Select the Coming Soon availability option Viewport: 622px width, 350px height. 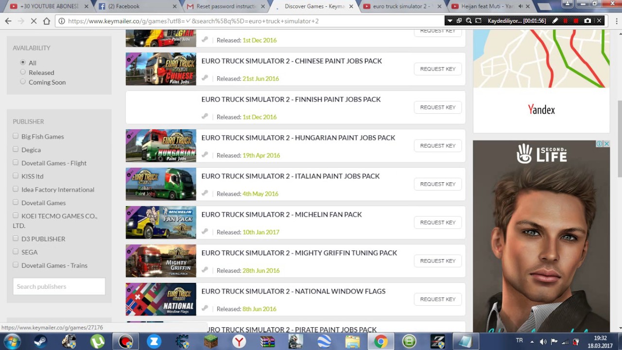coord(23,82)
